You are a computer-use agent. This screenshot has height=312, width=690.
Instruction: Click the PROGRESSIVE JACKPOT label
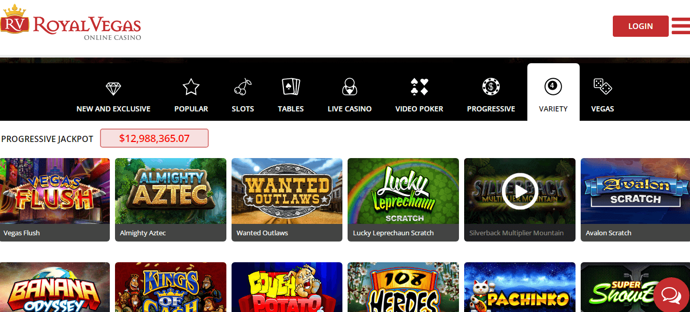(x=47, y=139)
